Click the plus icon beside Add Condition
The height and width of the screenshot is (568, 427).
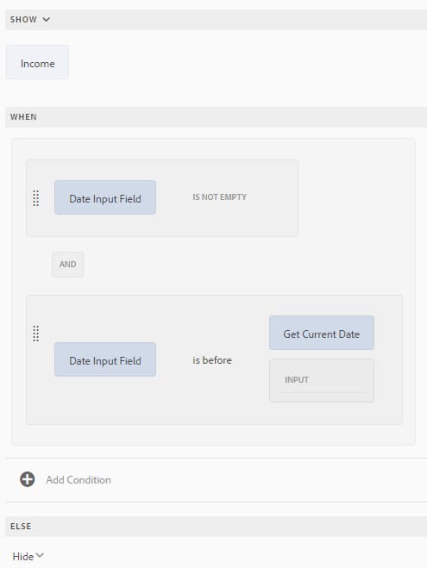coord(28,479)
